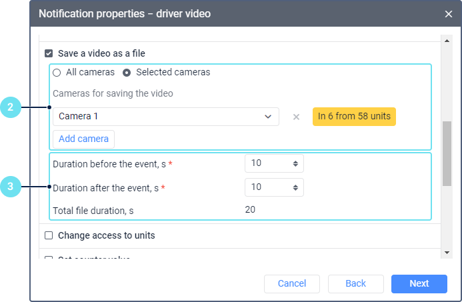Click the In 6 from 58 units badge
The height and width of the screenshot is (302, 462).
[x=354, y=116]
